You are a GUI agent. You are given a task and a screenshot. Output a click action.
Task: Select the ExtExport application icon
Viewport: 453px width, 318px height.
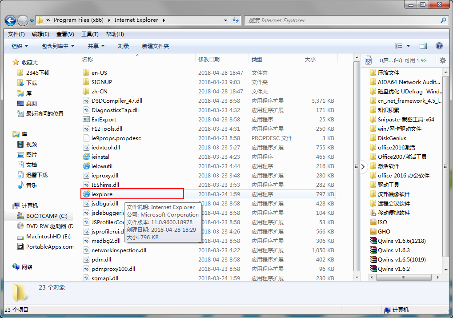coord(86,119)
